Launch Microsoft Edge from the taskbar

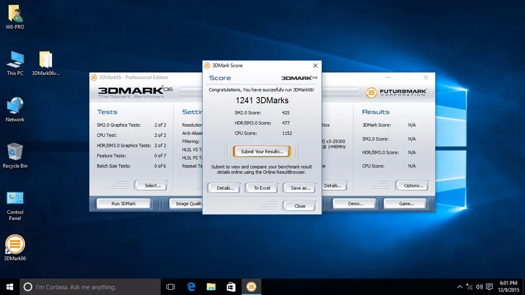191,287
